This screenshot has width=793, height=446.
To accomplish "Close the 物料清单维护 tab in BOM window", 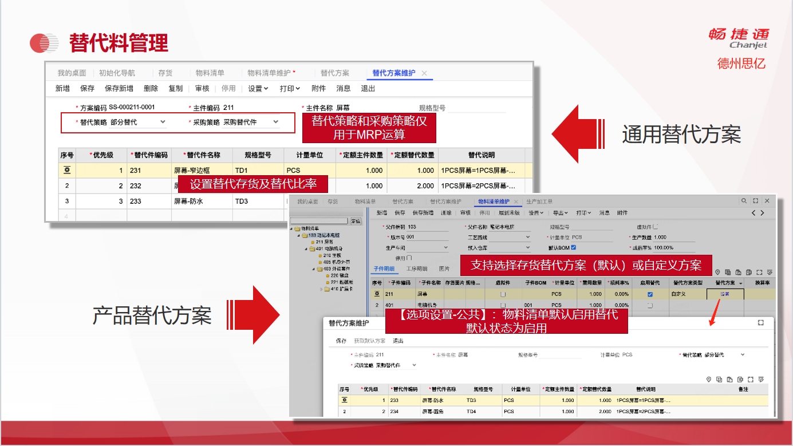I will pyautogui.click(x=516, y=202).
